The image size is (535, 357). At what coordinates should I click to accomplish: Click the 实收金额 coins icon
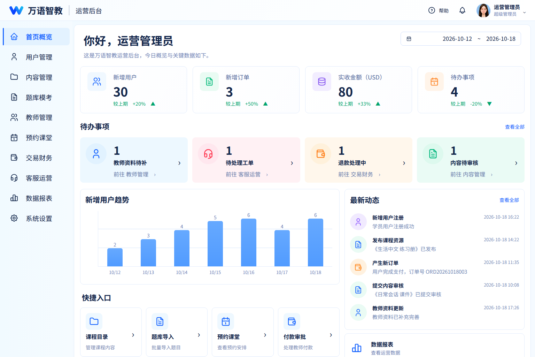[322, 82]
